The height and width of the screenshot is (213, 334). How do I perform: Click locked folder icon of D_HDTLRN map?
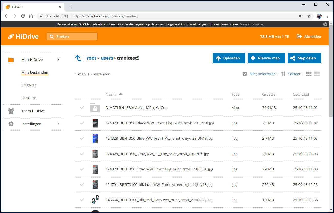point(95,108)
